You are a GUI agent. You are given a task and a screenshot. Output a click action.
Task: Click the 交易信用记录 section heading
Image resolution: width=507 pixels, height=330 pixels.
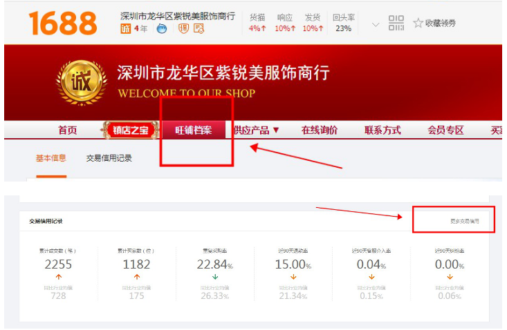[46, 222]
